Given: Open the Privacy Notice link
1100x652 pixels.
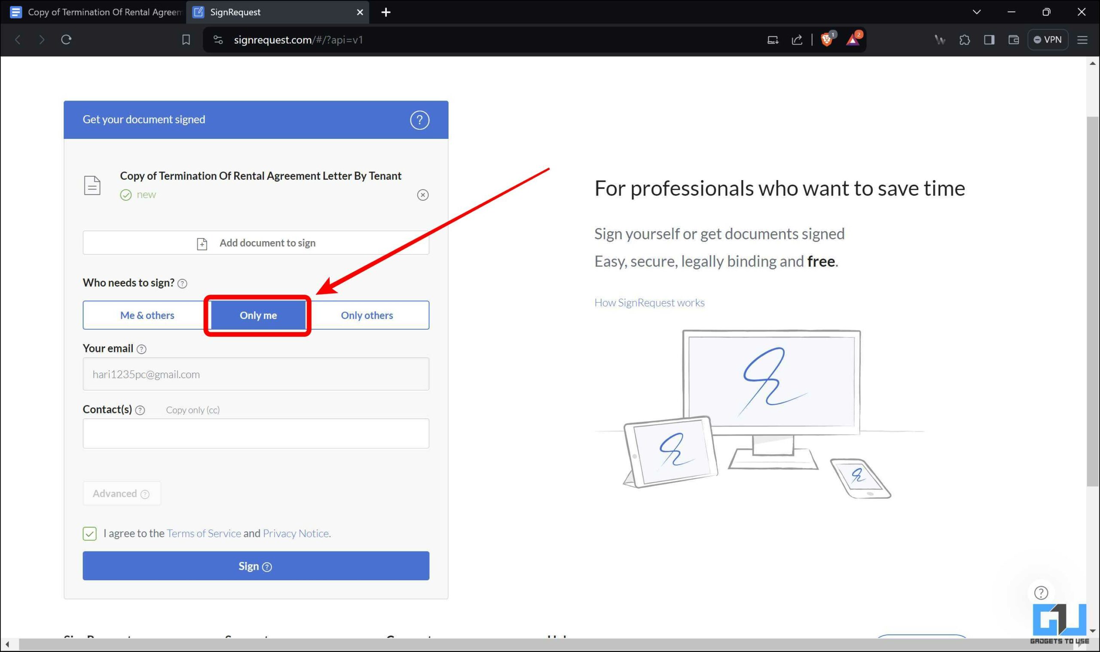Looking at the screenshot, I should [296, 533].
